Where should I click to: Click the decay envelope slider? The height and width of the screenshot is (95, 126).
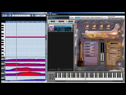pyautogui.click(x=113, y=53)
